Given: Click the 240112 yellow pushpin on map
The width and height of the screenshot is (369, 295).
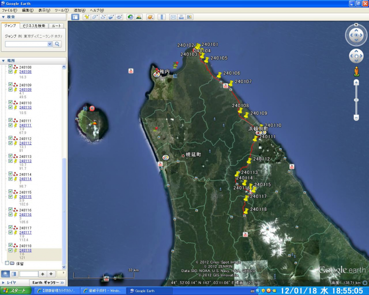Looking at the screenshot, I should 249,161.
